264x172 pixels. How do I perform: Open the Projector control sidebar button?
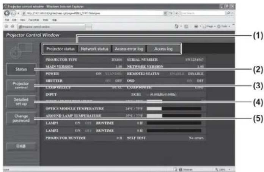(21, 85)
